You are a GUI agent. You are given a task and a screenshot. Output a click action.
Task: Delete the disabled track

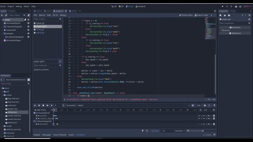coord(214,124)
